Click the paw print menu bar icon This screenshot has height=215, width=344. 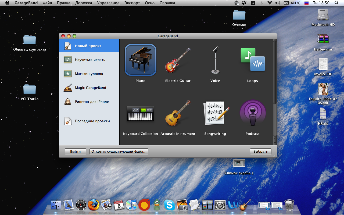pyautogui.click(x=244, y=3)
